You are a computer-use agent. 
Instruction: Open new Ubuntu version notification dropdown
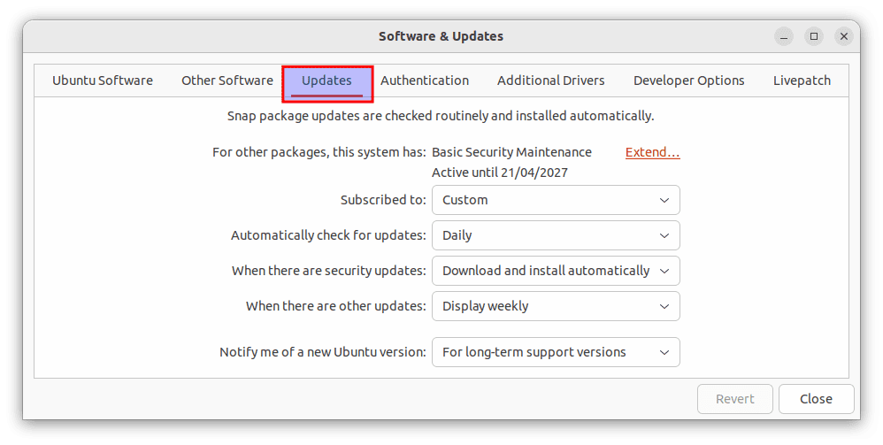556,352
